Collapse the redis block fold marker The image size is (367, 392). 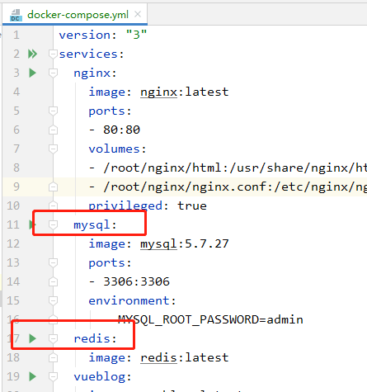[53, 338]
